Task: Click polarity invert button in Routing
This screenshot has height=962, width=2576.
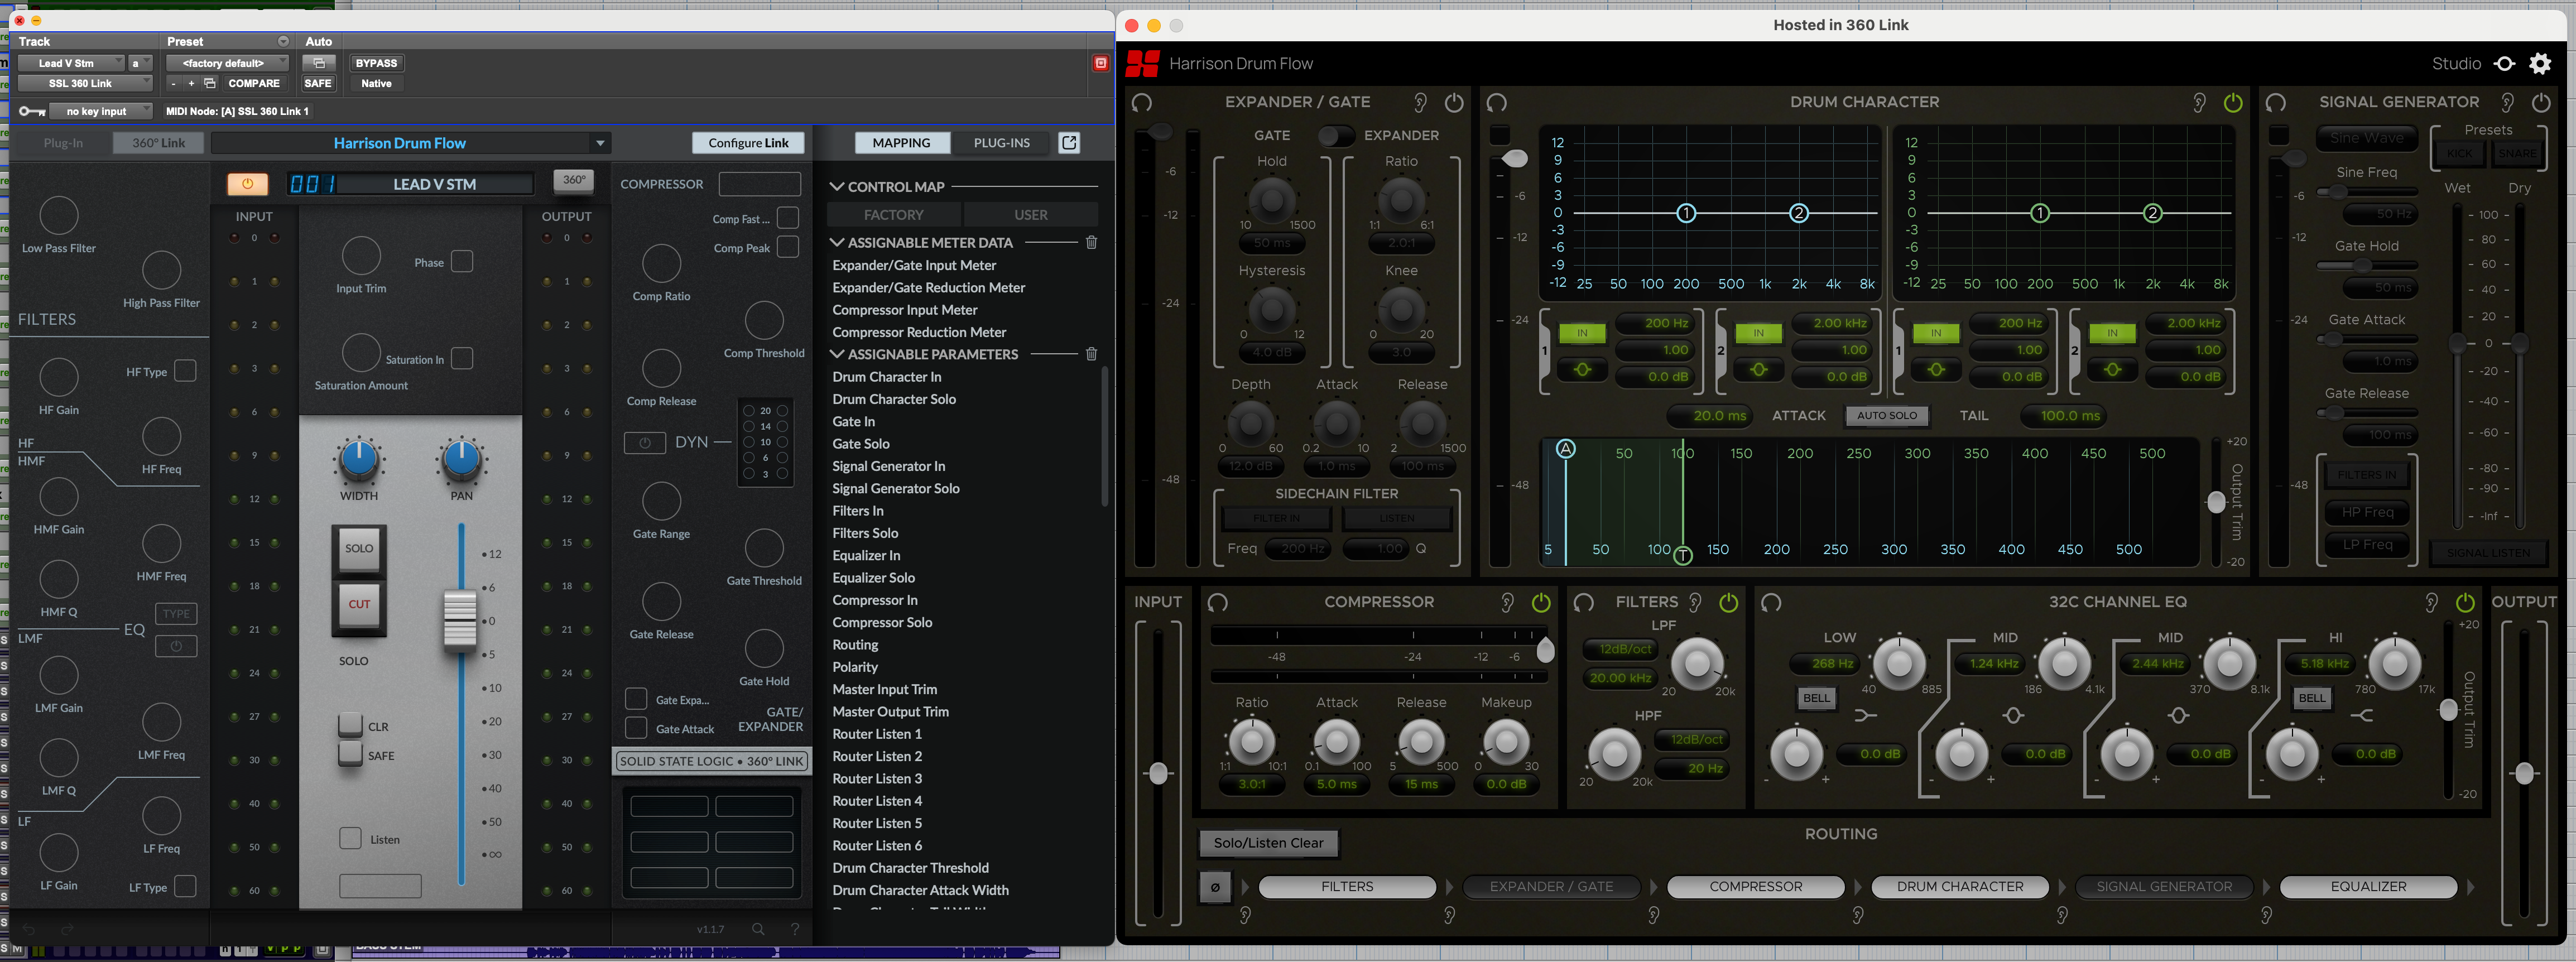Action: click(x=1215, y=887)
